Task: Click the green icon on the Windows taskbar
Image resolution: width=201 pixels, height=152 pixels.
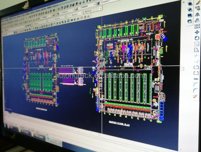Action: click(x=48, y=139)
